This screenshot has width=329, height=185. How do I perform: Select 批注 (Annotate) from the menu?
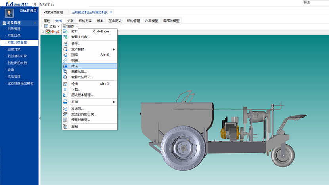(x=76, y=66)
